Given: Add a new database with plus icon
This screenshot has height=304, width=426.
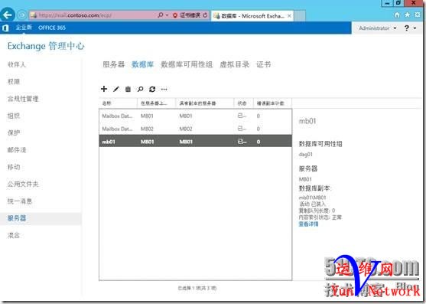Looking at the screenshot, I should click(104, 89).
